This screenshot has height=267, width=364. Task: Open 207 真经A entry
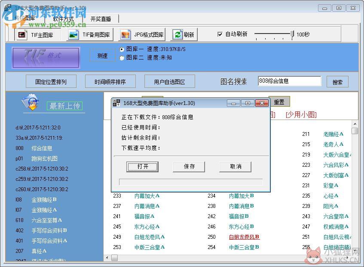(31, 251)
